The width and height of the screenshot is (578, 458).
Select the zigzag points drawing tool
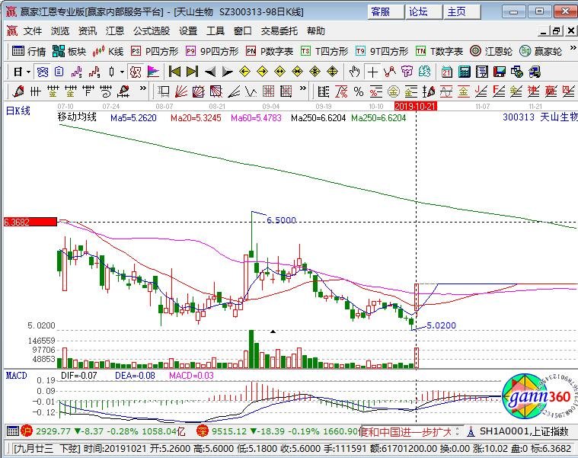tap(390, 72)
